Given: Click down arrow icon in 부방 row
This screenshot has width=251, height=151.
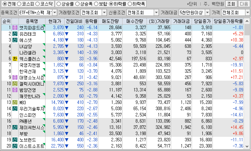Looking at the screenshot, I should (x=67, y=133).
